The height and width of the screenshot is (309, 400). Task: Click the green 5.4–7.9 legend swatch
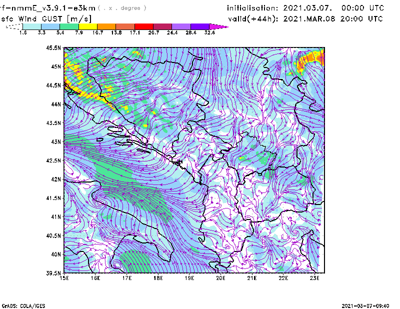coord(69,26)
